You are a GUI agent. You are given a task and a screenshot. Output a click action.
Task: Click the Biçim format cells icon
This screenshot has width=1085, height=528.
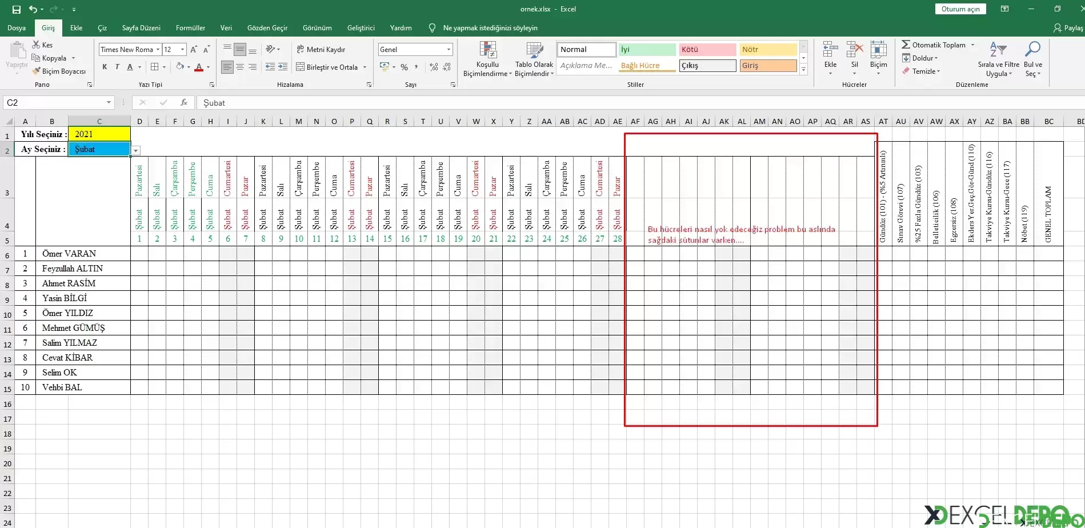click(879, 50)
